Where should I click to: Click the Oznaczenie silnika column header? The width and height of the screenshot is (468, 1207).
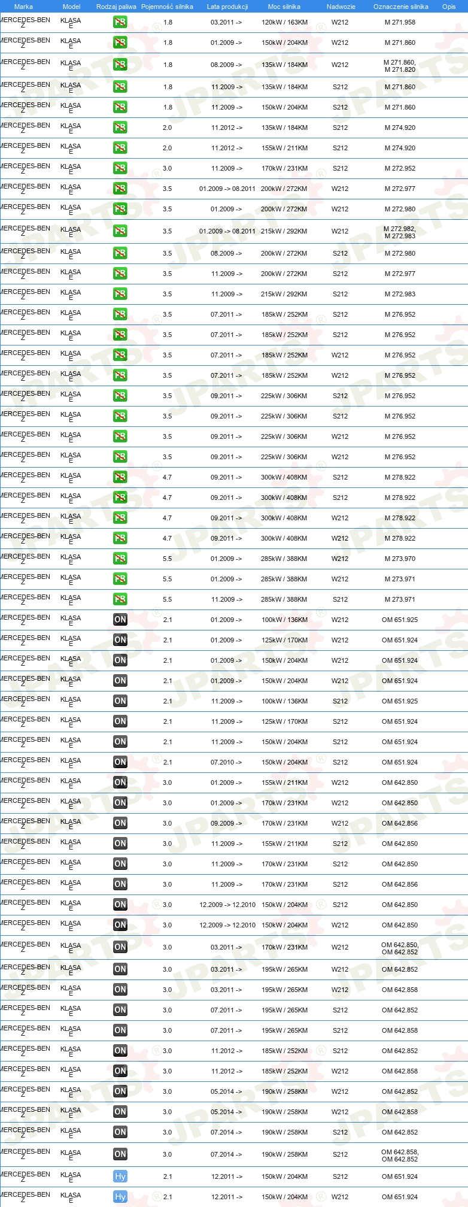[401, 7]
